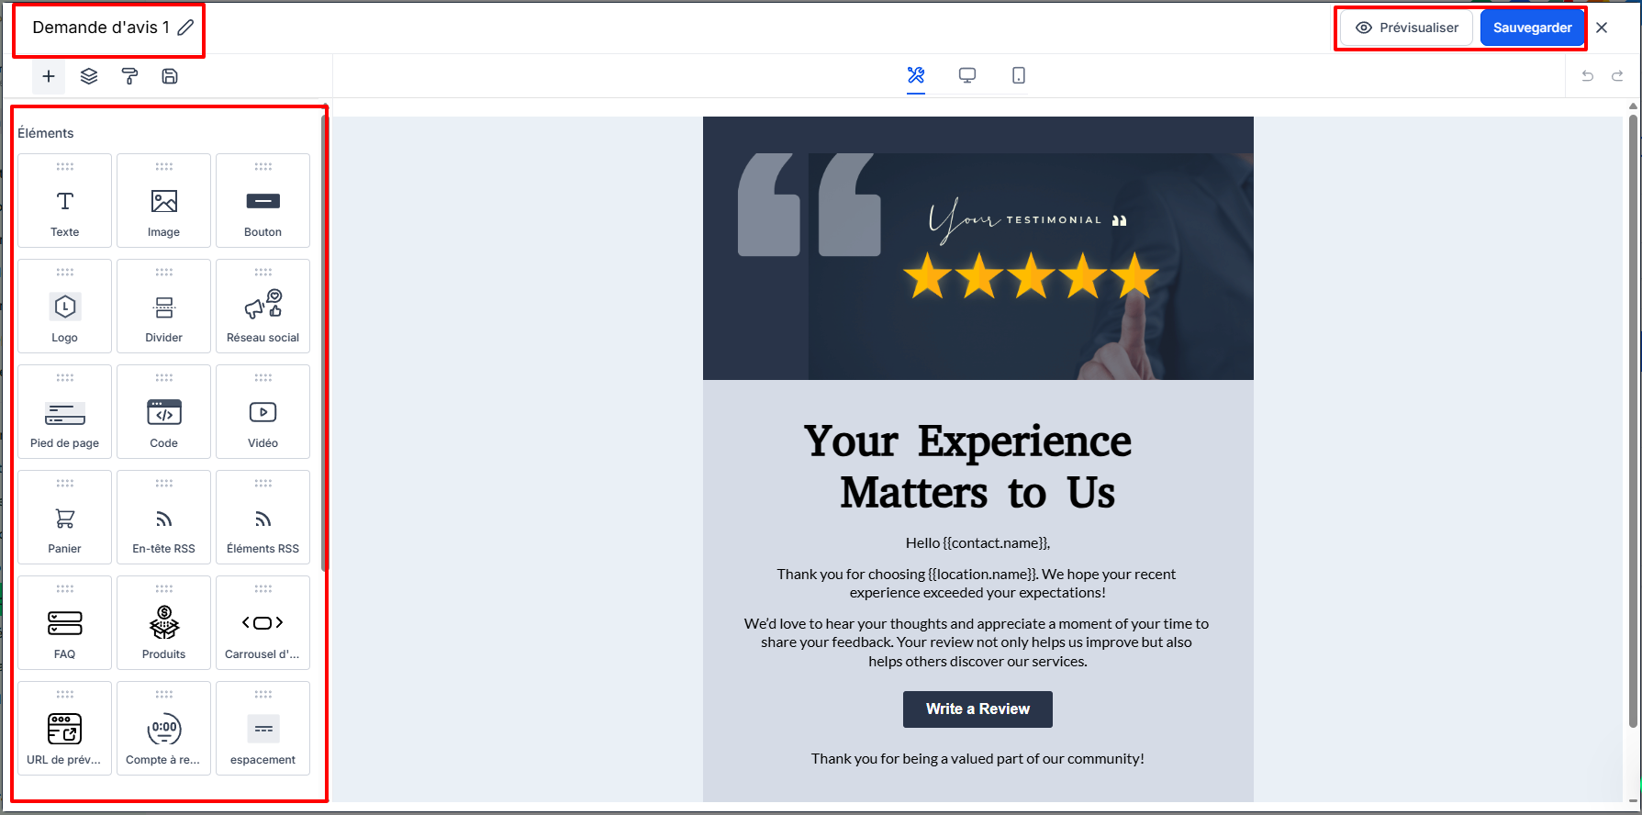Click the Write a Review button
This screenshot has height=815, width=1642.
(977, 709)
